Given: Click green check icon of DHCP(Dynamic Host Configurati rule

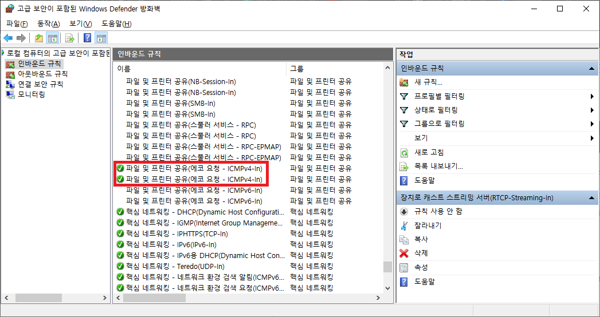Looking at the screenshot, I should point(120,212).
